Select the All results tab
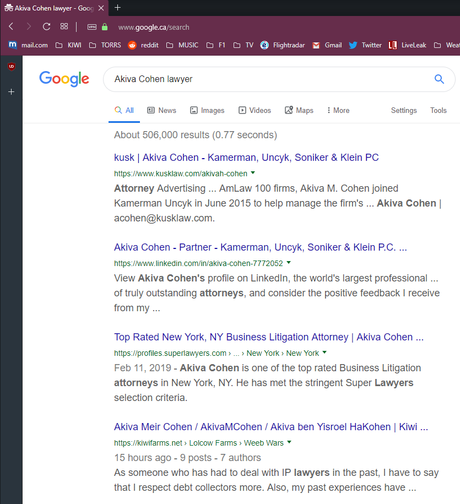The image size is (460, 504). tap(124, 110)
